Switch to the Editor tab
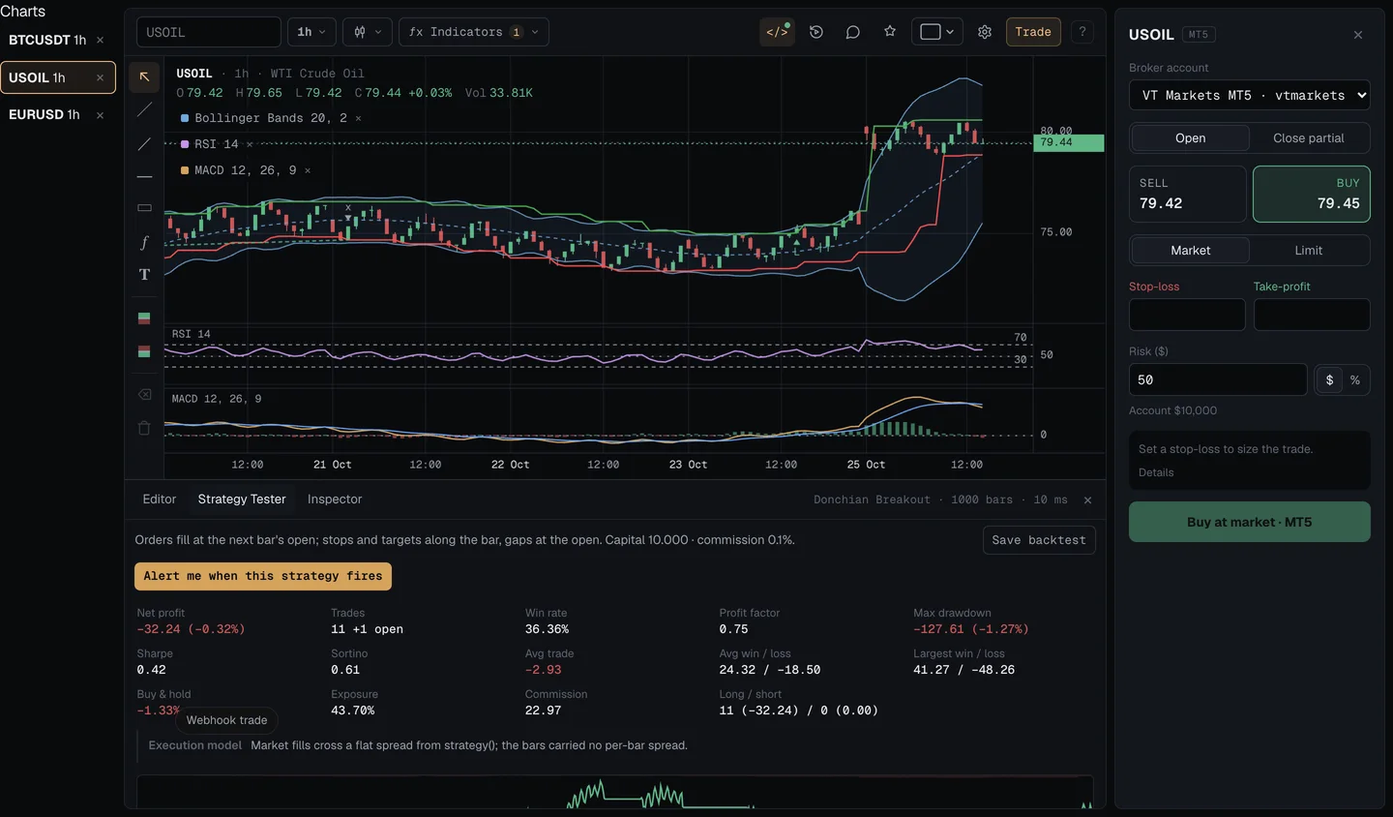The width and height of the screenshot is (1393, 817). pos(160,499)
